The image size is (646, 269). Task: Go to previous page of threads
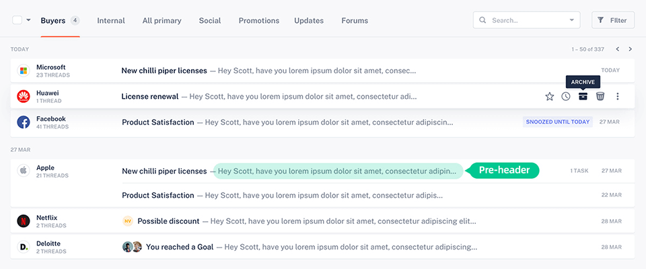click(x=617, y=49)
